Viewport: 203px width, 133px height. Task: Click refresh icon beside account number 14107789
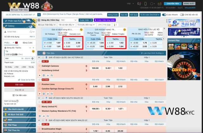tap(34, 32)
